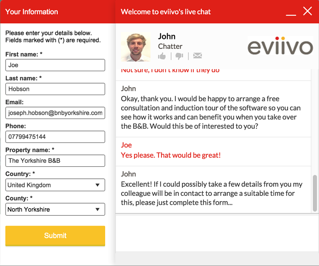The image size is (319, 266).
Task: Click the eviivo logo
Action: click(280, 46)
